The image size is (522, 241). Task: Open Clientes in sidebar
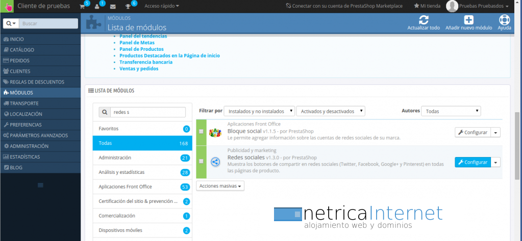coord(40,71)
